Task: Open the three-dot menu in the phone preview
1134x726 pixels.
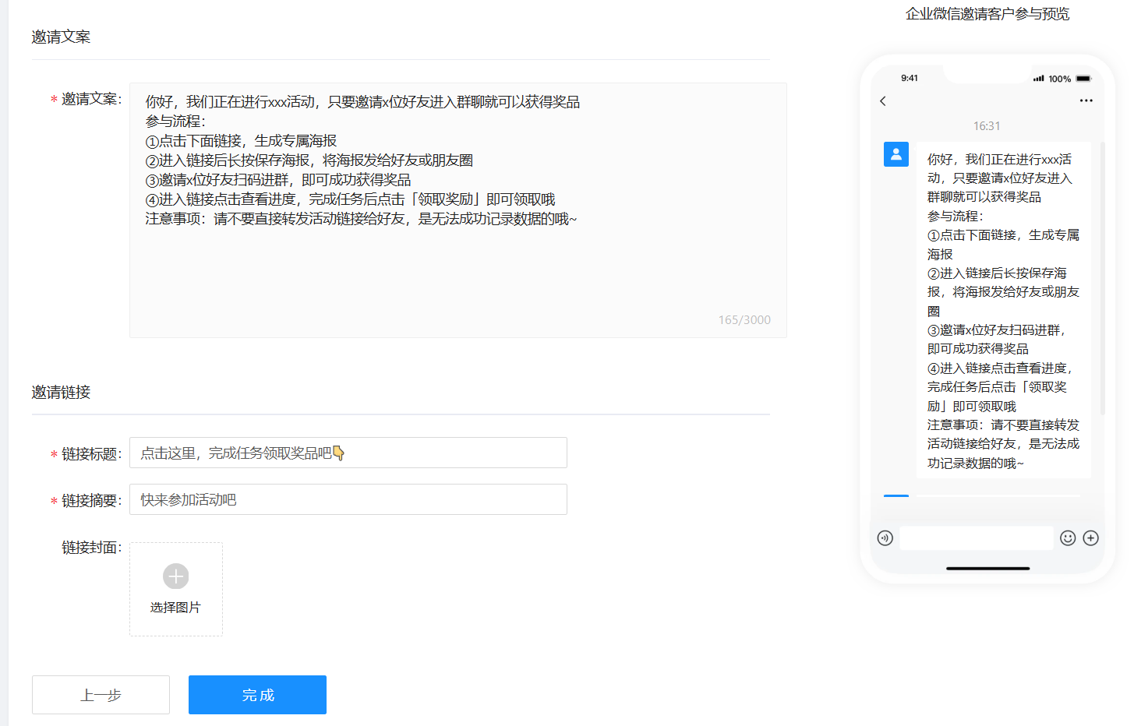Action: tap(1086, 101)
